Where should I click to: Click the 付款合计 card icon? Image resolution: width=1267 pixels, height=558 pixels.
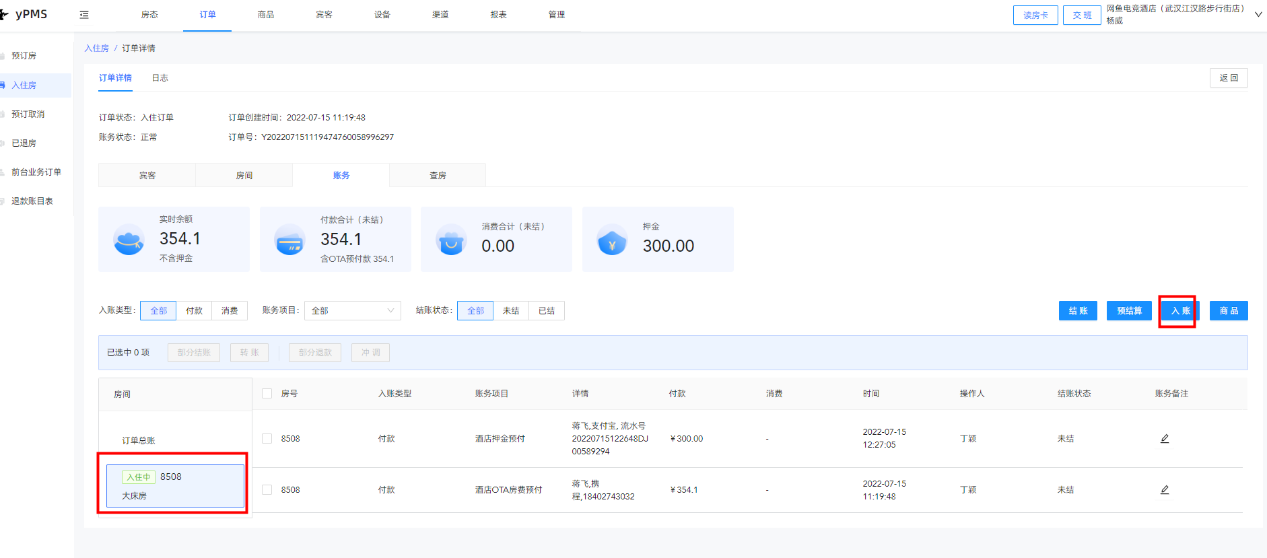[x=290, y=240]
